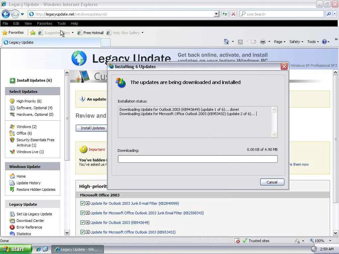This screenshot has width=339, height=254.
Task: Click the Downloading progress bar
Action: (198, 159)
